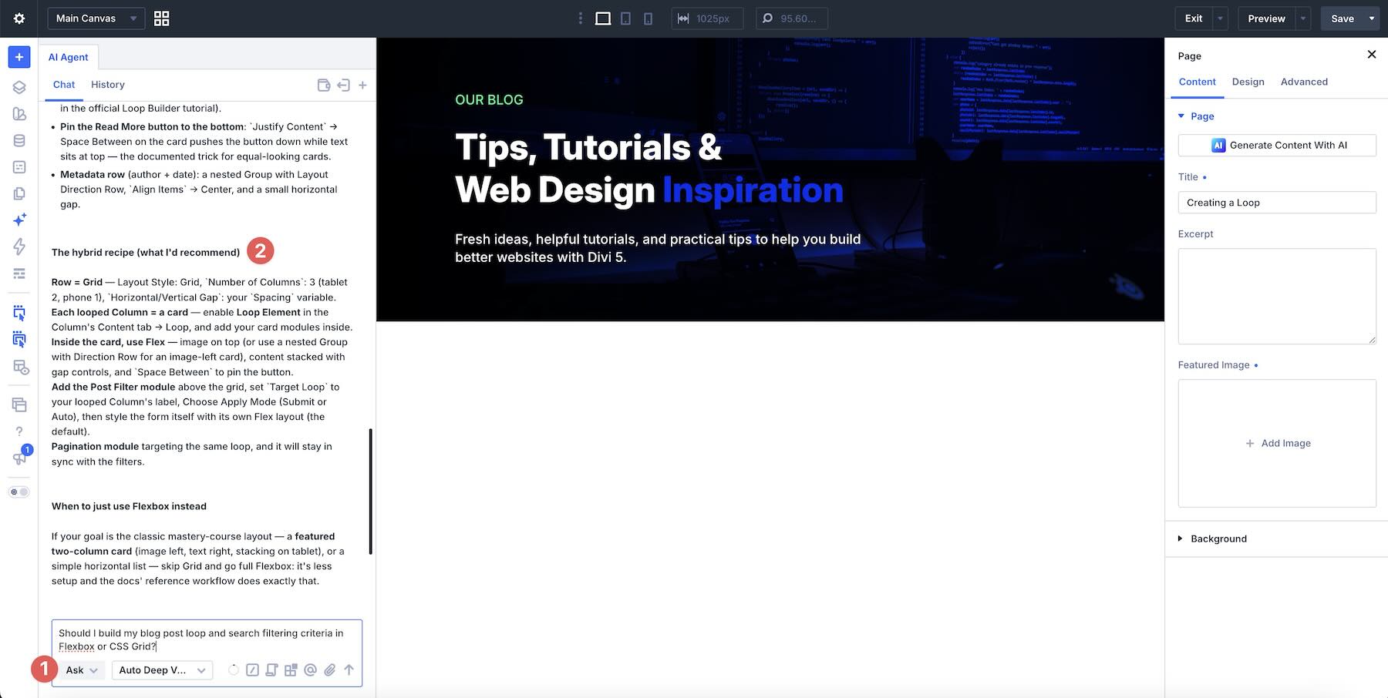Click the mention @ icon in chat input
The width and height of the screenshot is (1388, 698).
310,670
